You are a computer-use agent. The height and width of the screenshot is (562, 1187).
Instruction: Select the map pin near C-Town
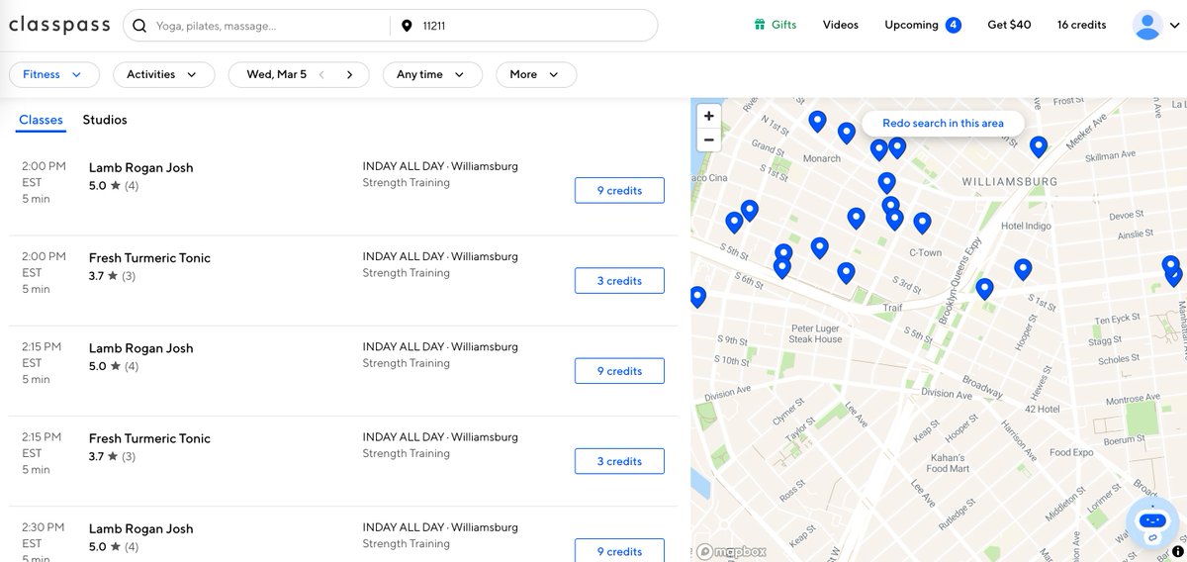tap(922, 224)
